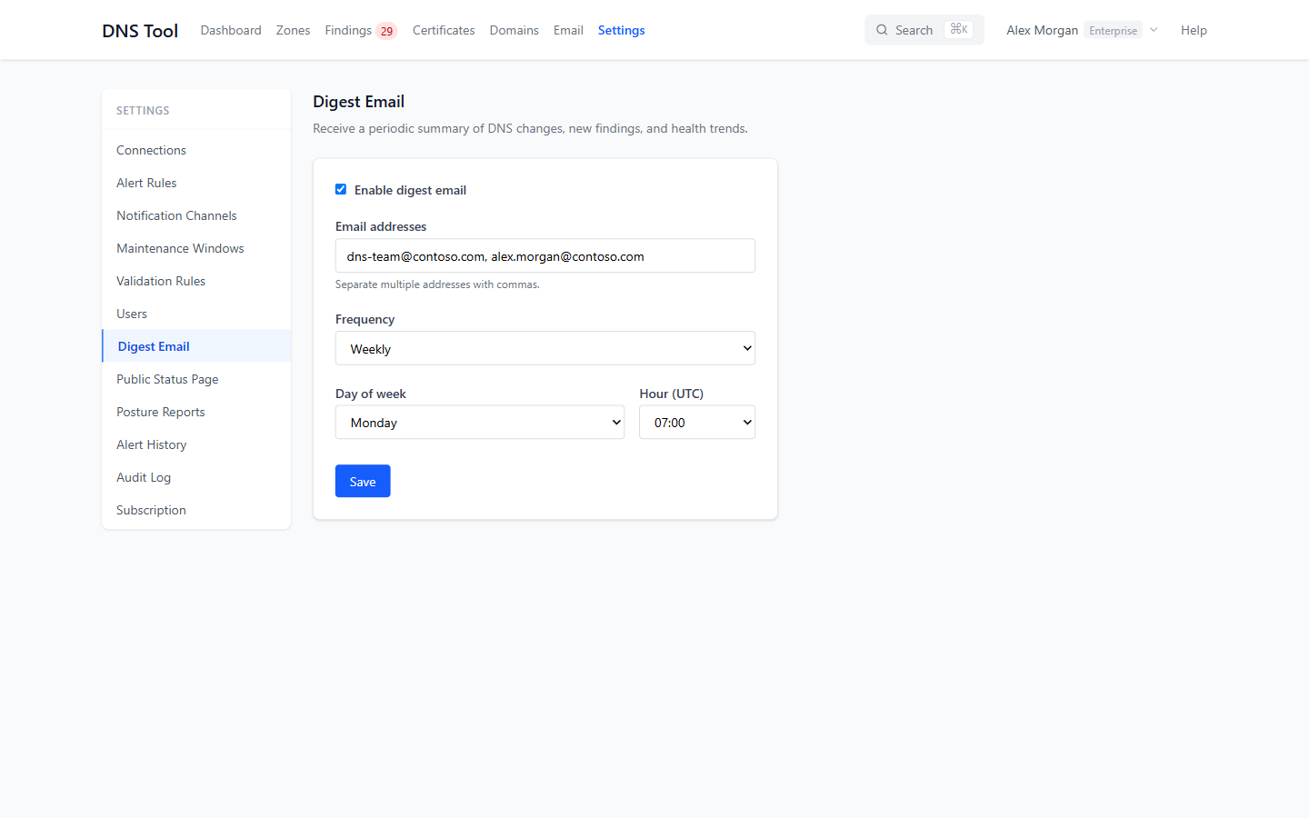The width and height of the screenshot is (1309, 818).
Task: Open Alert History in sidebar
Action: pyautogui.click(x=196, y=444)
